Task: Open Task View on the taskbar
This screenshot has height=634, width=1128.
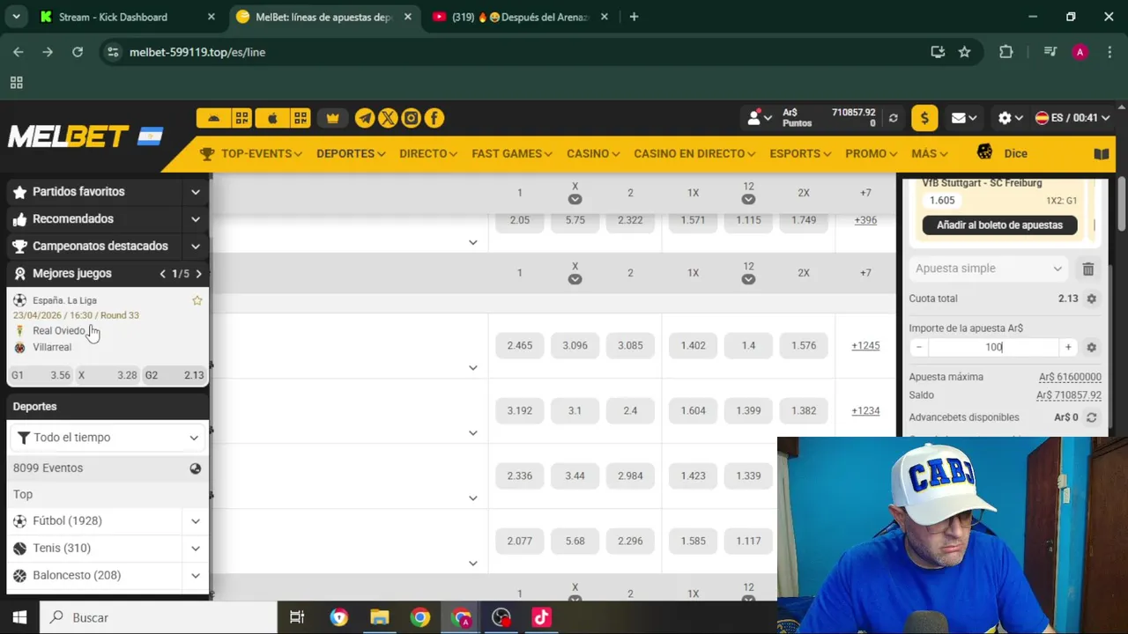Action: click(x=297, y=617)
